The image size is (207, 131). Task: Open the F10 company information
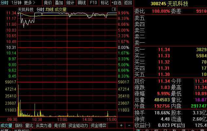coord(93,3)
